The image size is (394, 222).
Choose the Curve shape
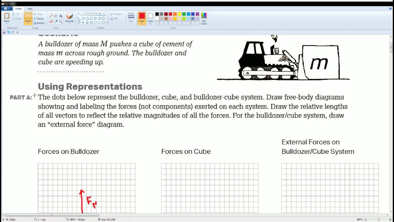pyautogui.click(x=83, y=14)
